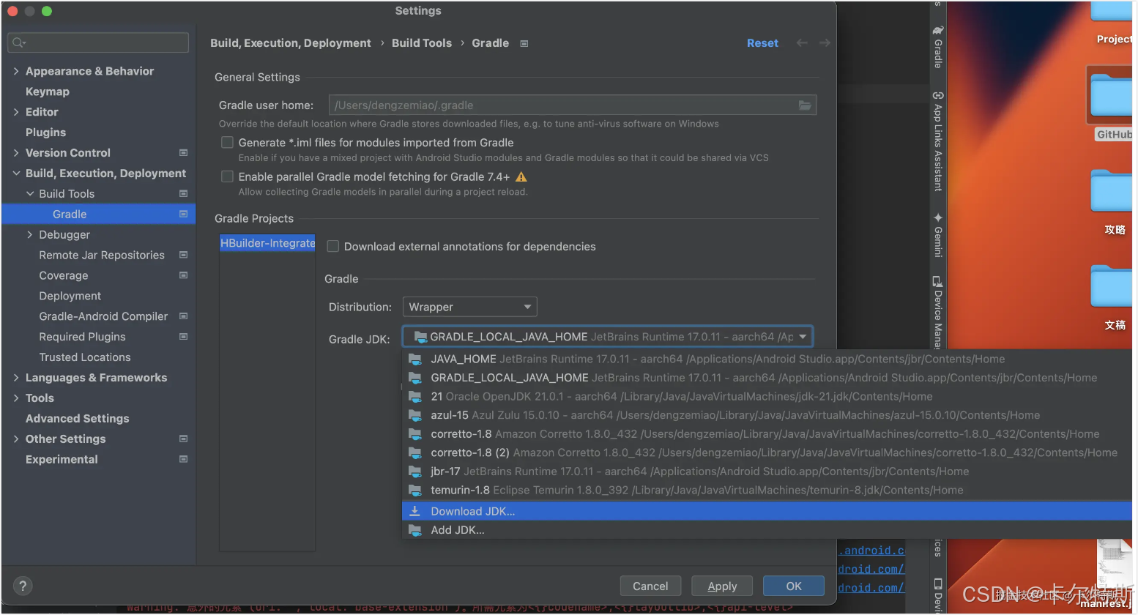Screen dimensions: 1138x615
Task: Click the project icon on Experimental row
Action: [x=183, y=460]
